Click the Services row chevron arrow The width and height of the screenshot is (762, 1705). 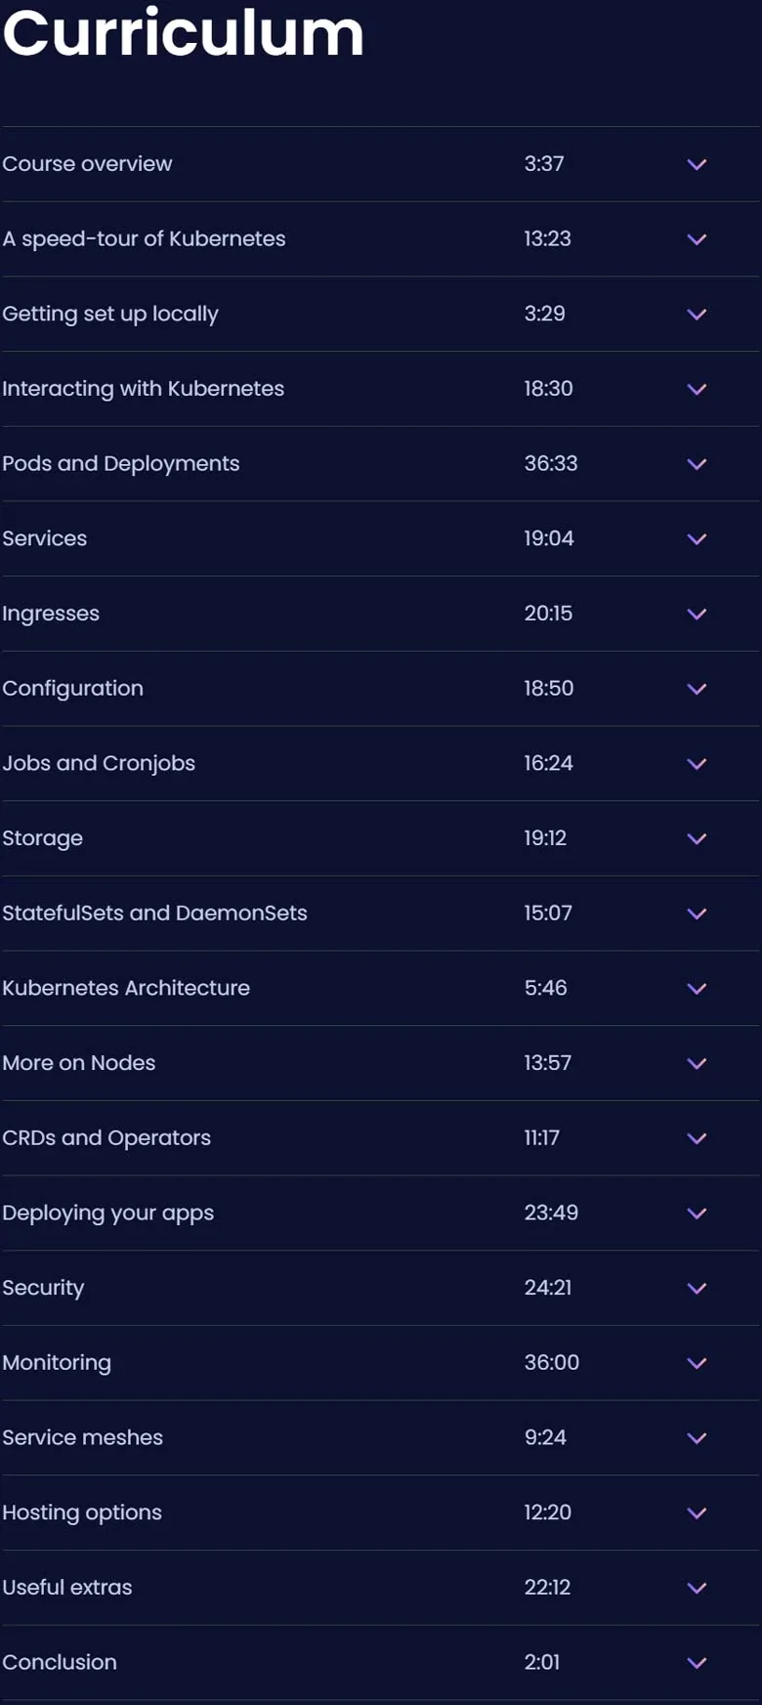click(697, 539)
